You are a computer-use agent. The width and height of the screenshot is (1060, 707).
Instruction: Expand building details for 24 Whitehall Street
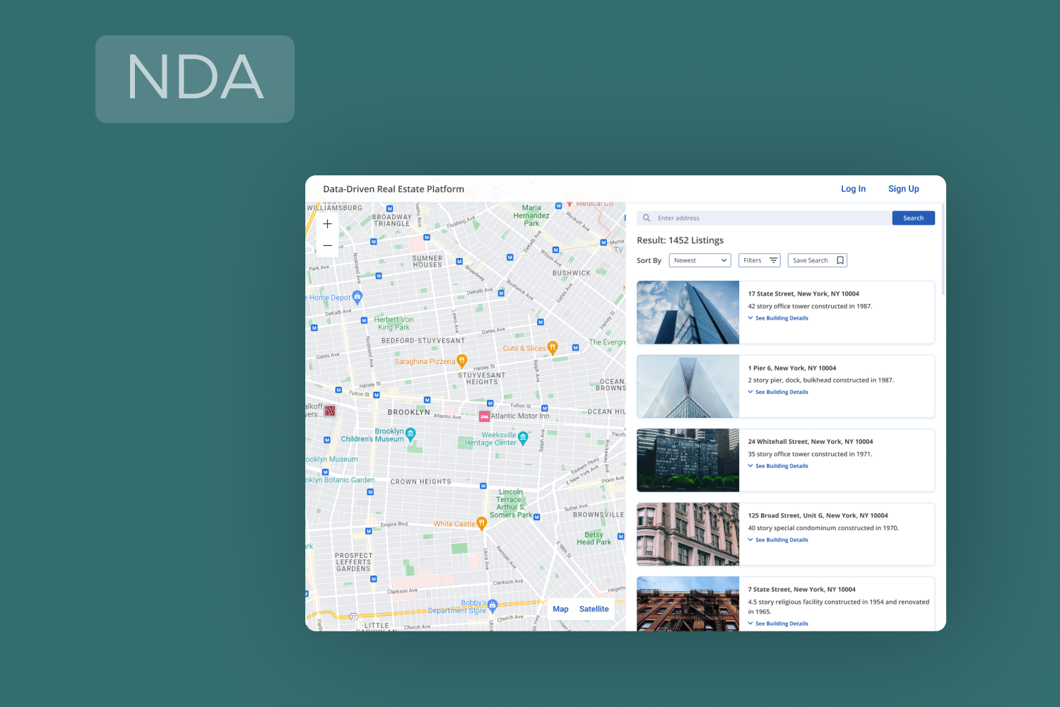tap(778, 466)
